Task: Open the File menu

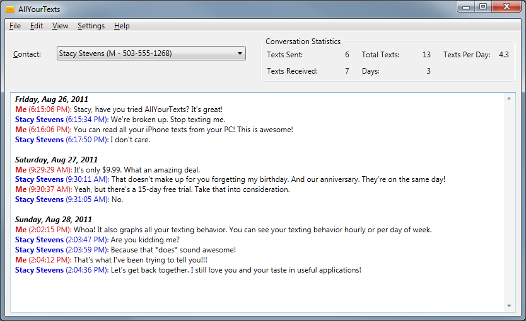Action: click(15, 26)
